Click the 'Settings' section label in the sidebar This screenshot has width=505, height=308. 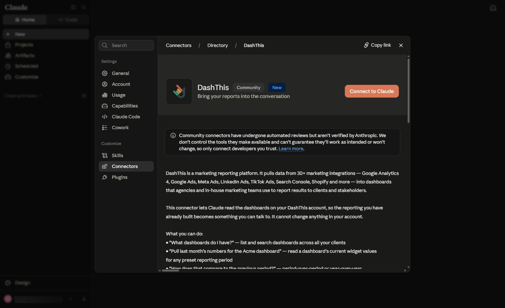[109, 61]
